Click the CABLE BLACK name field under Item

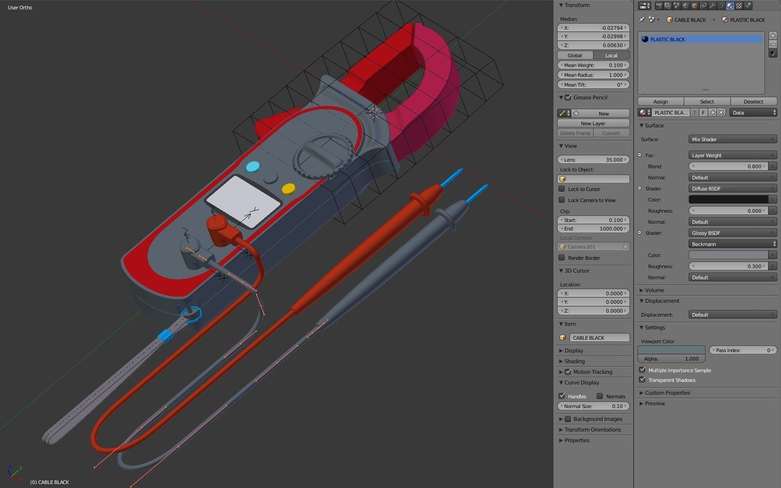coord(599,337)
